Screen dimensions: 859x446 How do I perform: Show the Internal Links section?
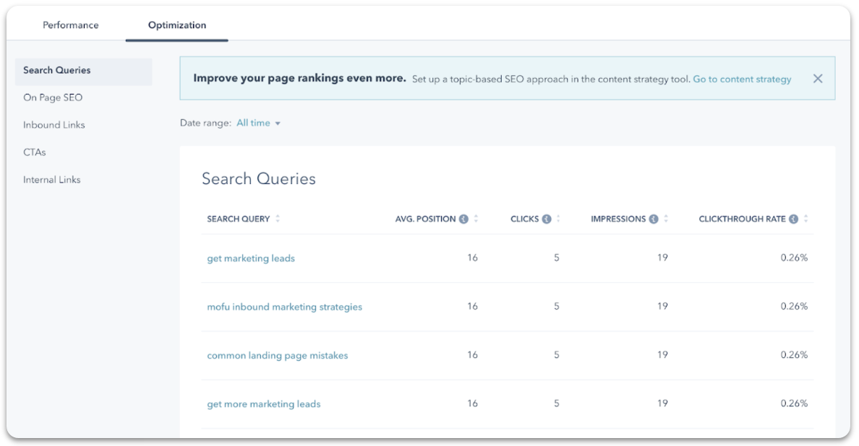coord(52,180)
